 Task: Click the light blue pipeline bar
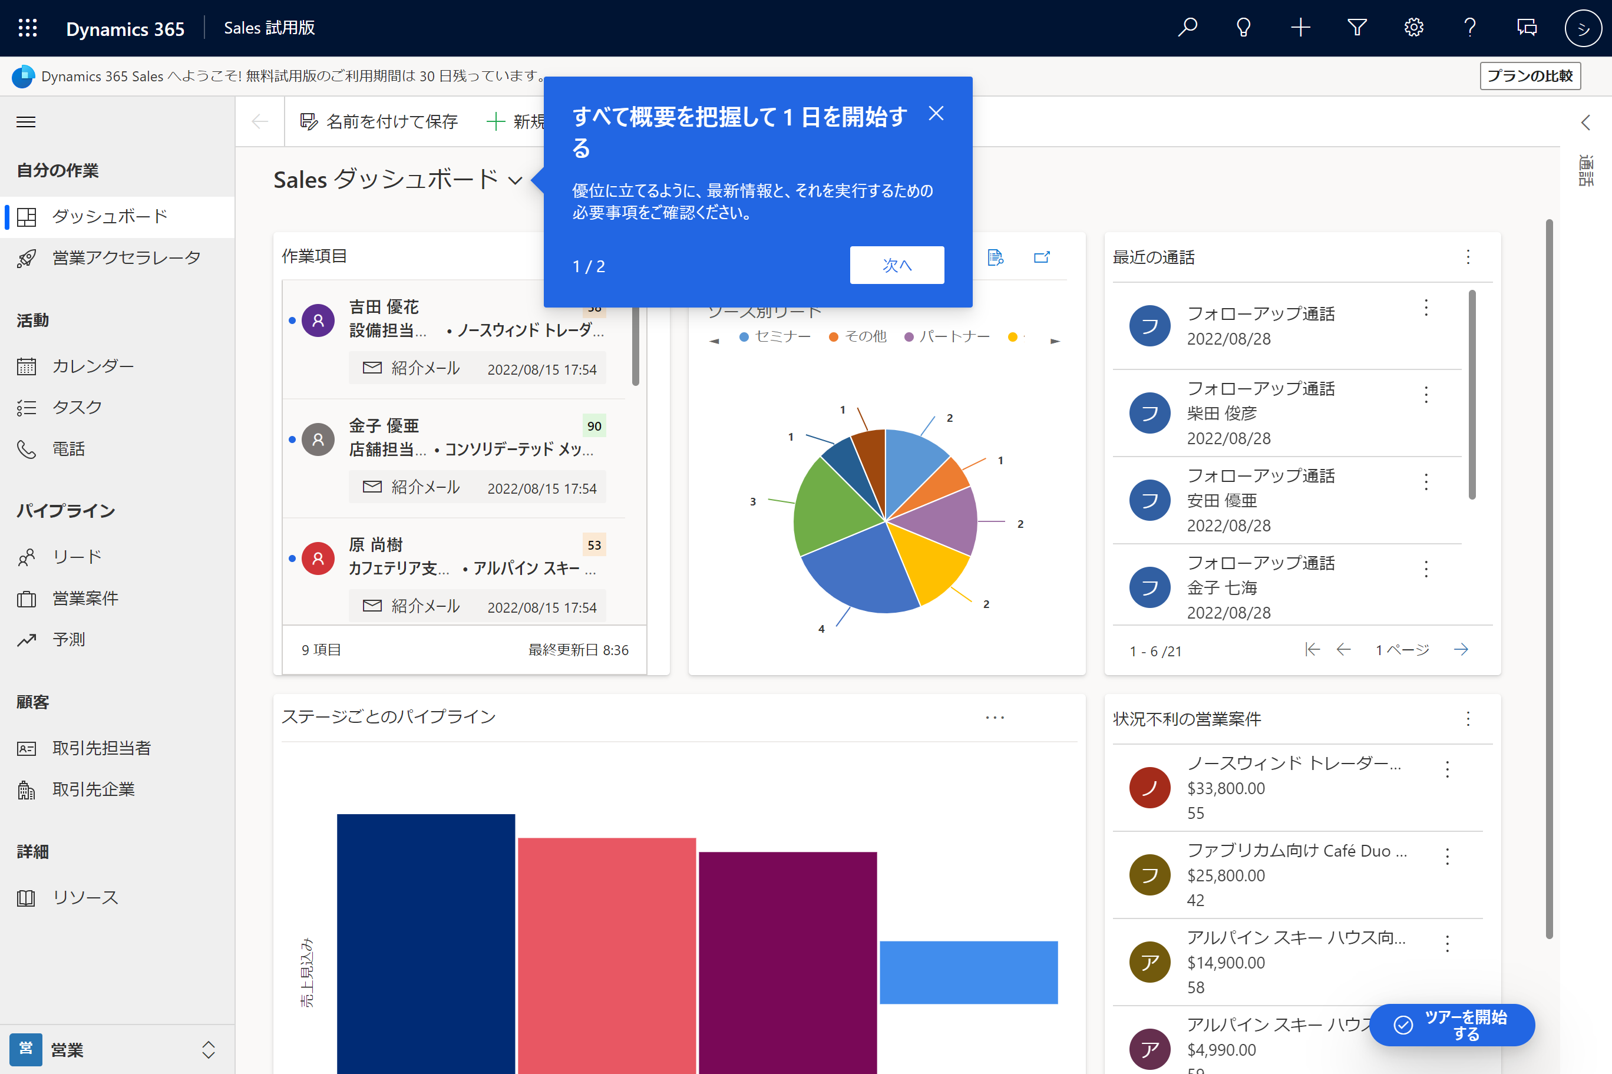(968, 973)
